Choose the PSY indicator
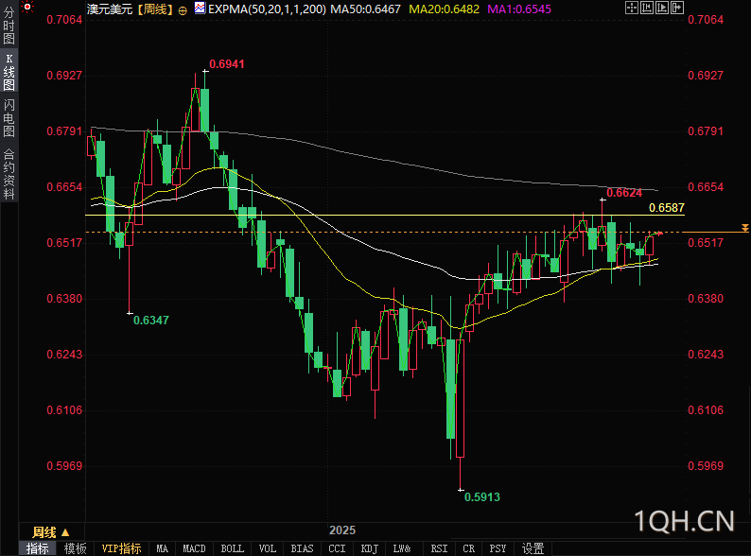751x556 pixels. (x=498, y=548)
